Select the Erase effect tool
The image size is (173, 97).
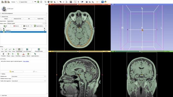point(14,50)
